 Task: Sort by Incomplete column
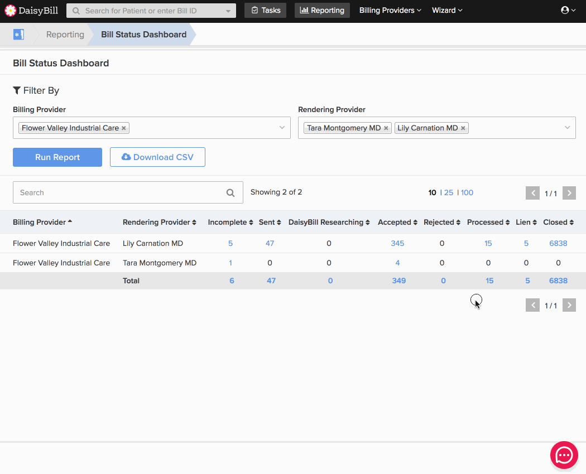click(230, 223)
